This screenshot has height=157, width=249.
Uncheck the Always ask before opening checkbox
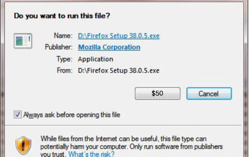coord(17,115)
